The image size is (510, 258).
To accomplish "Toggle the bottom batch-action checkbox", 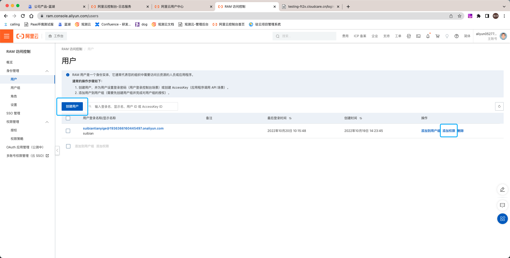I will click(68, 146).
